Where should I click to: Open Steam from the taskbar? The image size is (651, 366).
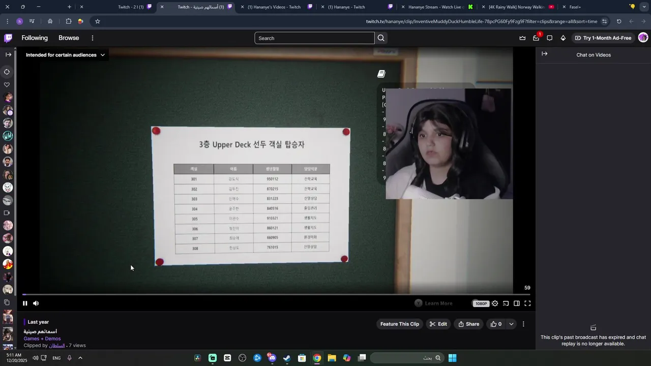(287, 358)
